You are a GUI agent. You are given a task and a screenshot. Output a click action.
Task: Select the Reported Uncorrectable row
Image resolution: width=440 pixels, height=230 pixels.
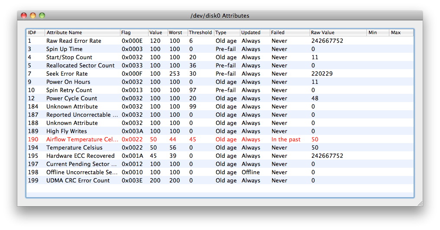[x=220, y=115]
